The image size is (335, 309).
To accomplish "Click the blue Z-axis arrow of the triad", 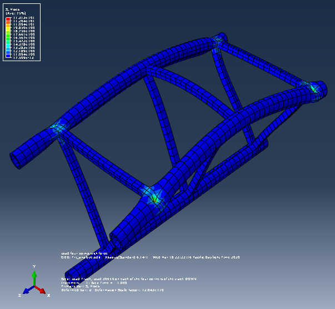I will click(x=28, y=290).
